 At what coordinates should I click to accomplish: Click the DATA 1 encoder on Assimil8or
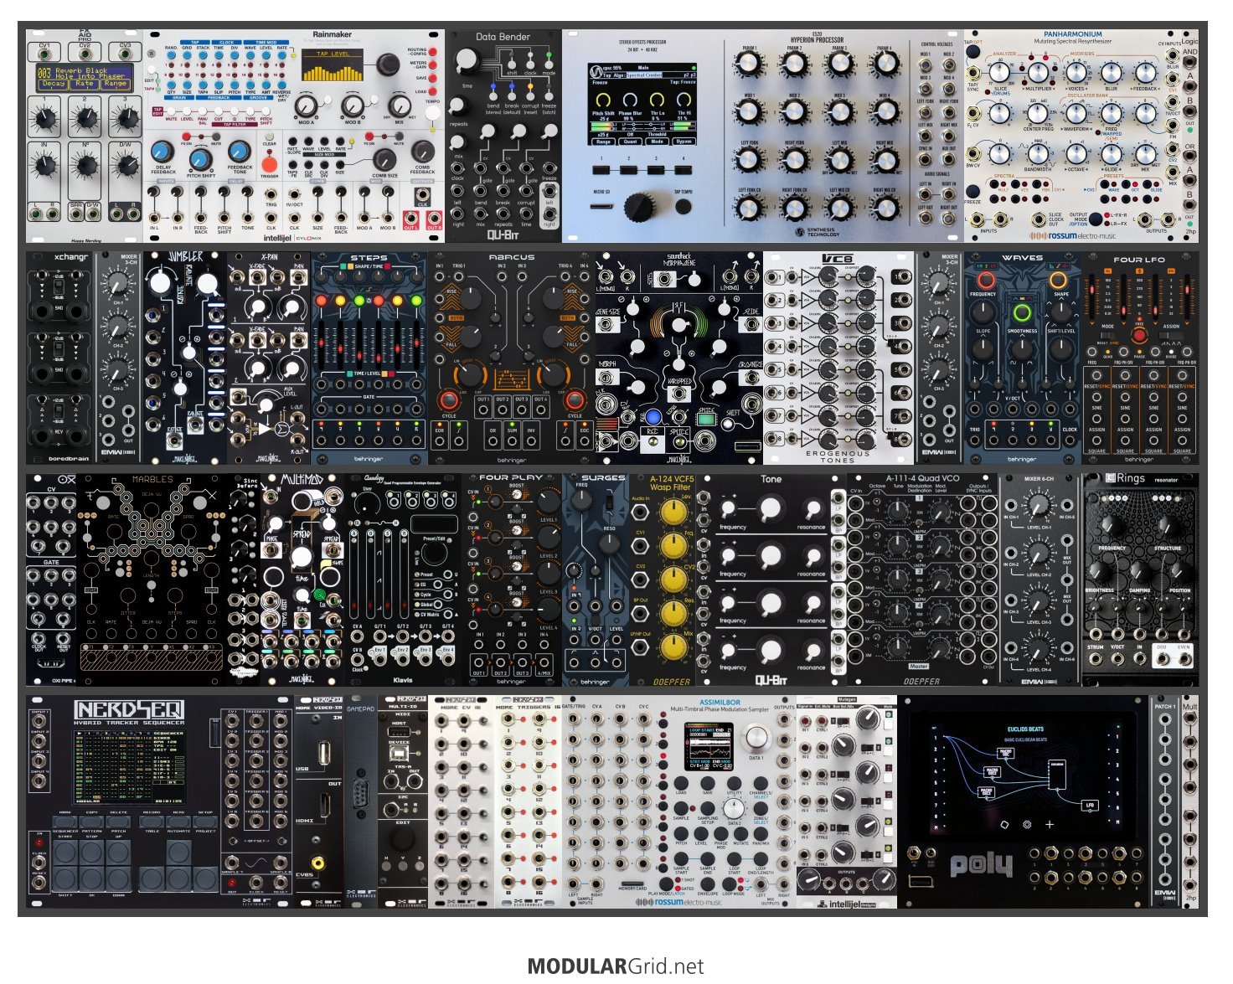[757, 737]
